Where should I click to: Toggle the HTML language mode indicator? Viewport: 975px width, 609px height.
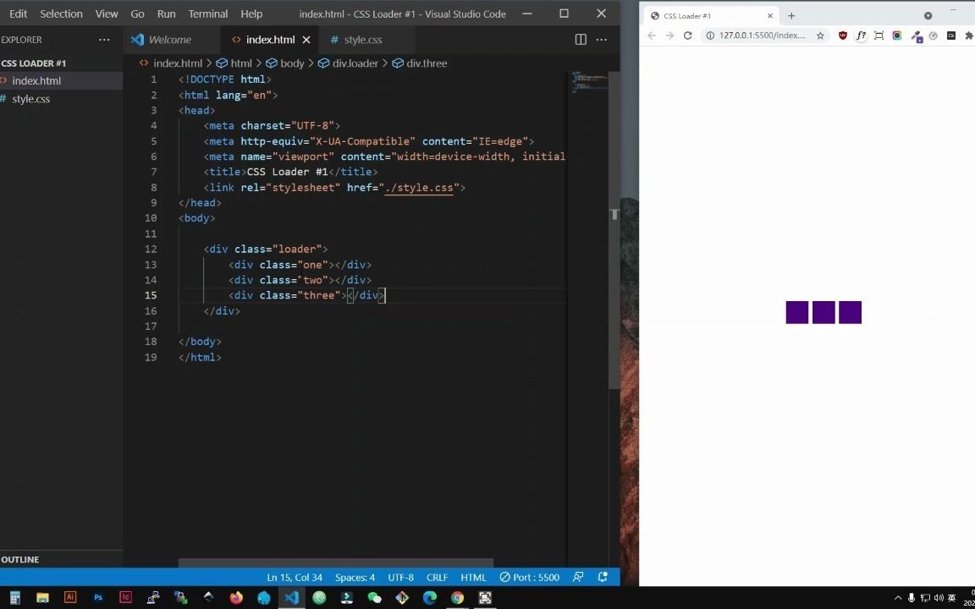coord(473,577)
